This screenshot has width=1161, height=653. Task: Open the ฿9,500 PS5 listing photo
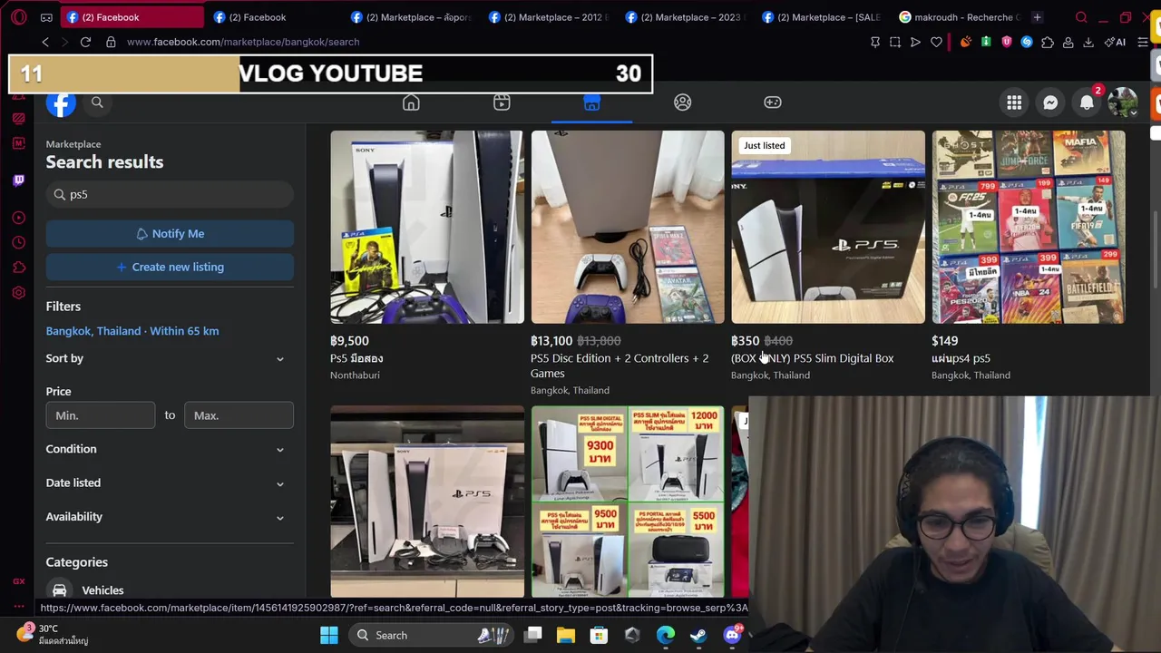[427, 227]
